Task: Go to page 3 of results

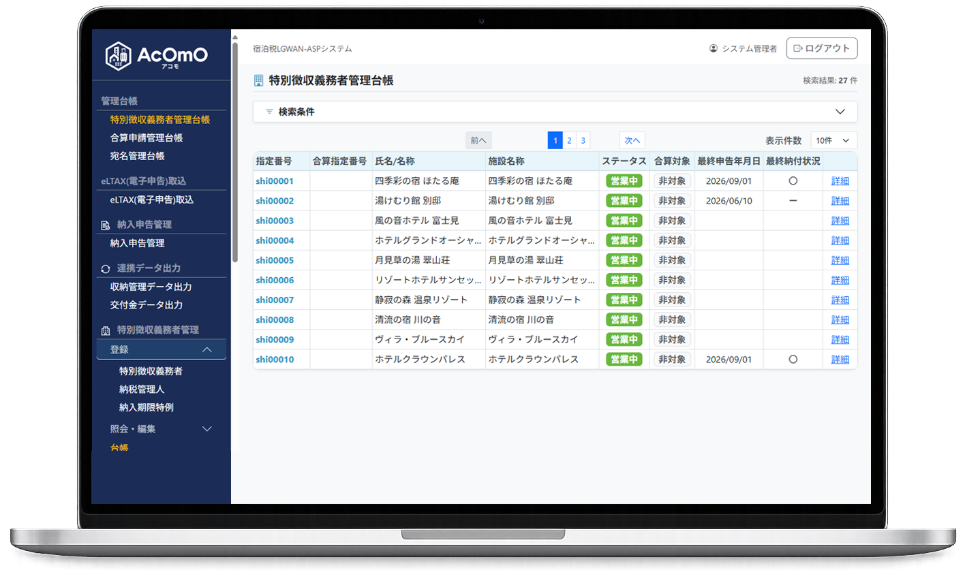Action: point(583,140)
